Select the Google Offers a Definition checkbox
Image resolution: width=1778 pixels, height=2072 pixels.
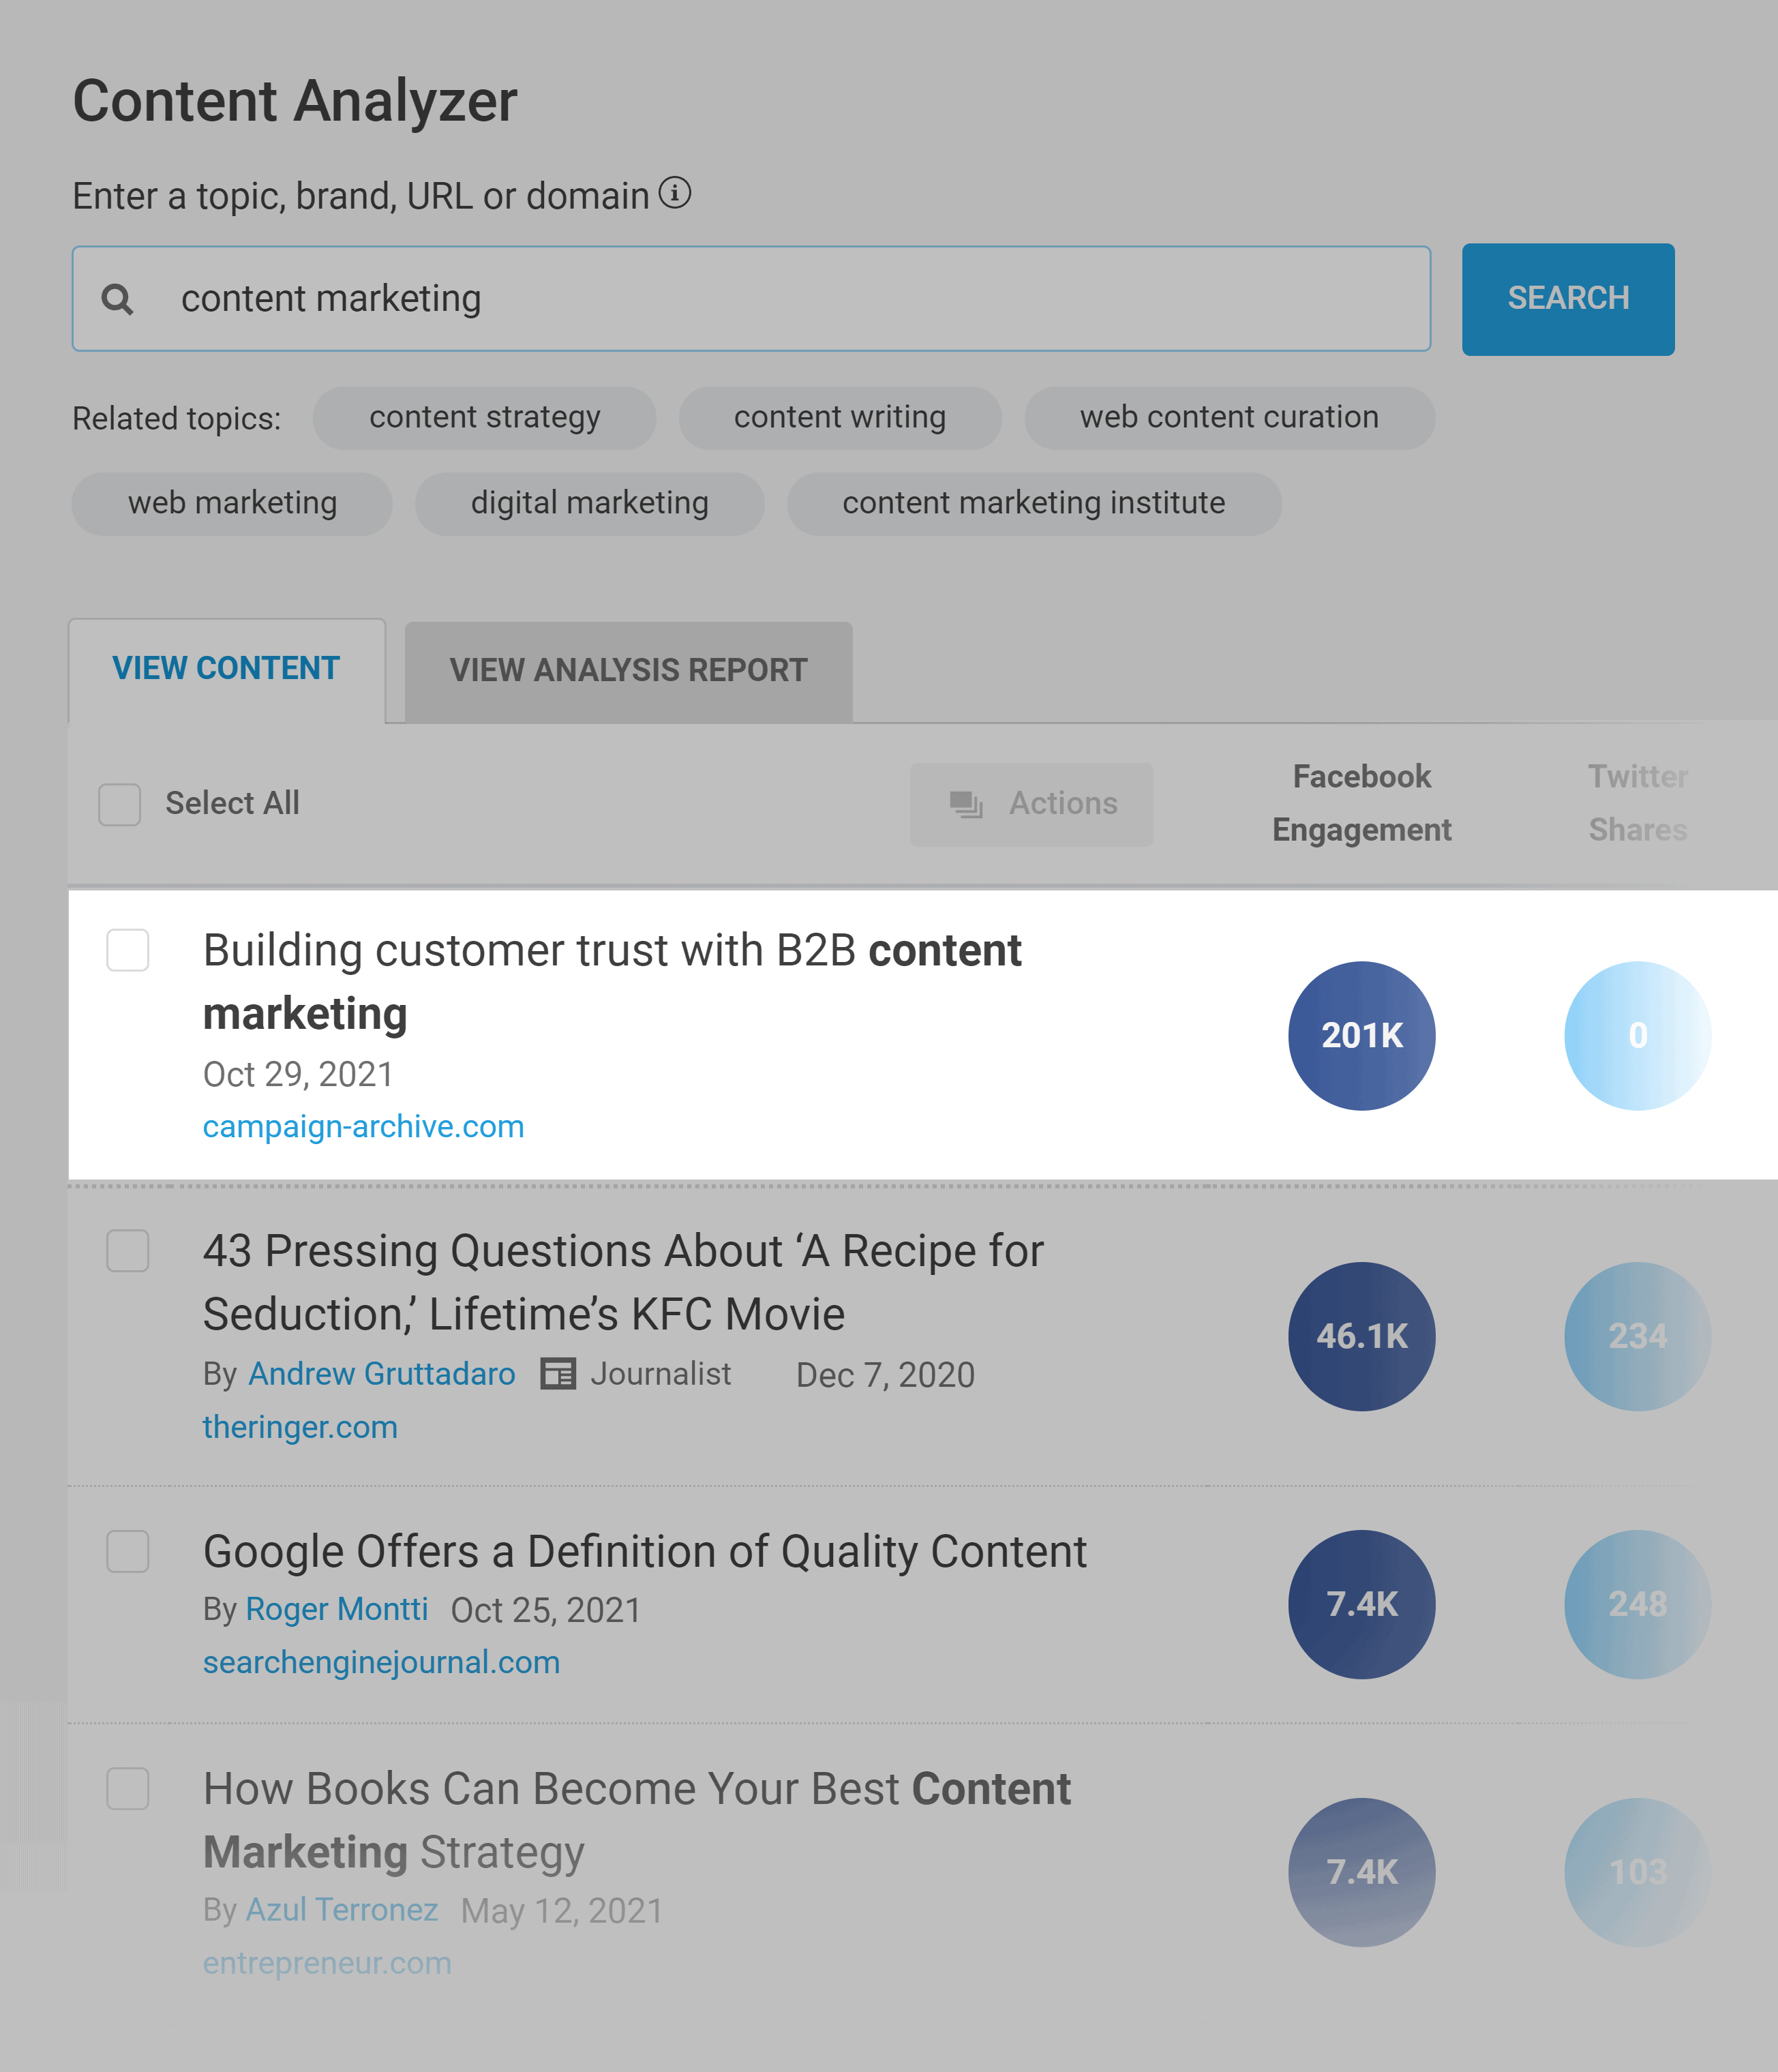pos(128,1551)
